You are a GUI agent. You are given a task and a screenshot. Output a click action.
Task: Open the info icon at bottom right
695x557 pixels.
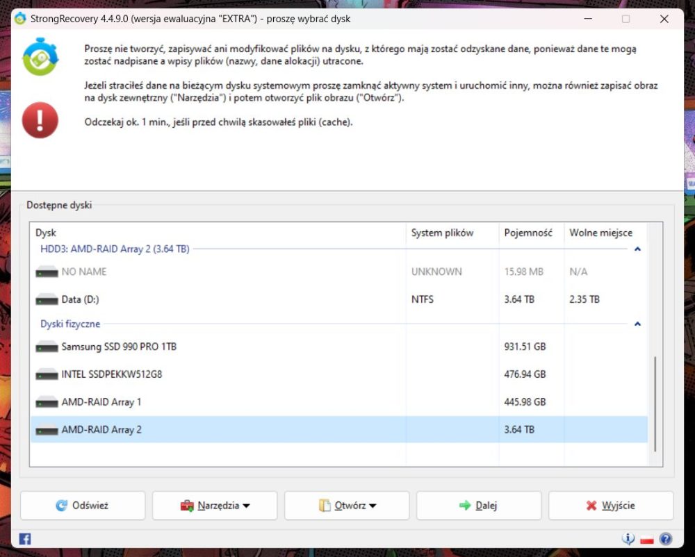coord(628,539)
